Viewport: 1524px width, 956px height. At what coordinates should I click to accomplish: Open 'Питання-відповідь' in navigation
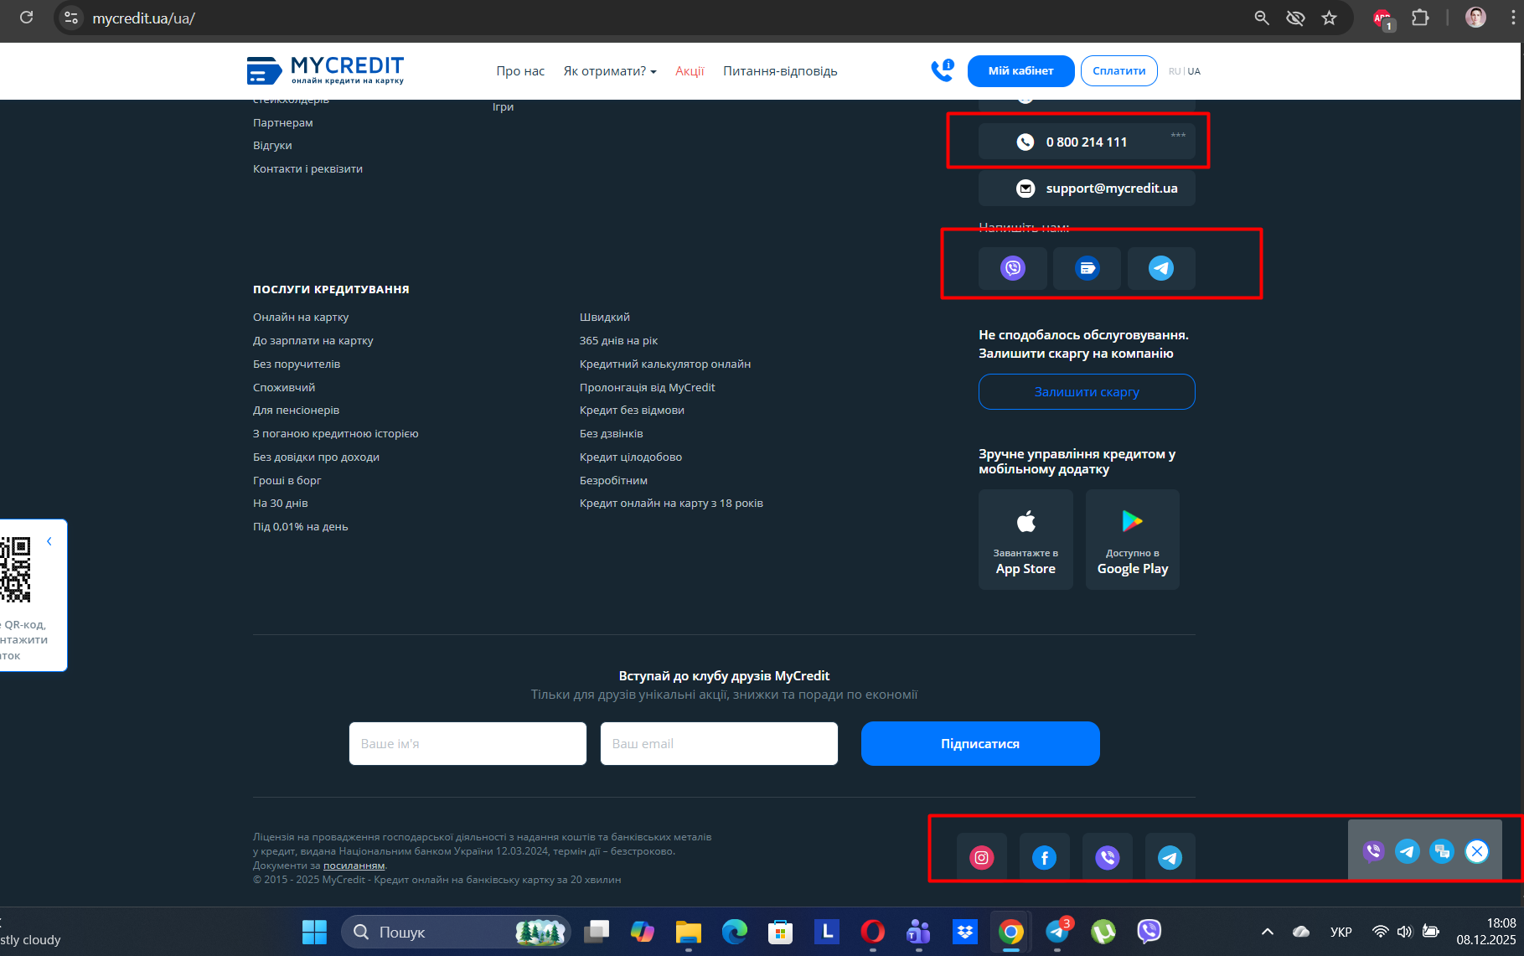(x=780, y=71)
